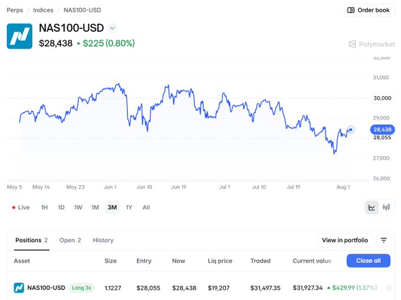Click current value $31,927.34

(308, 288)
